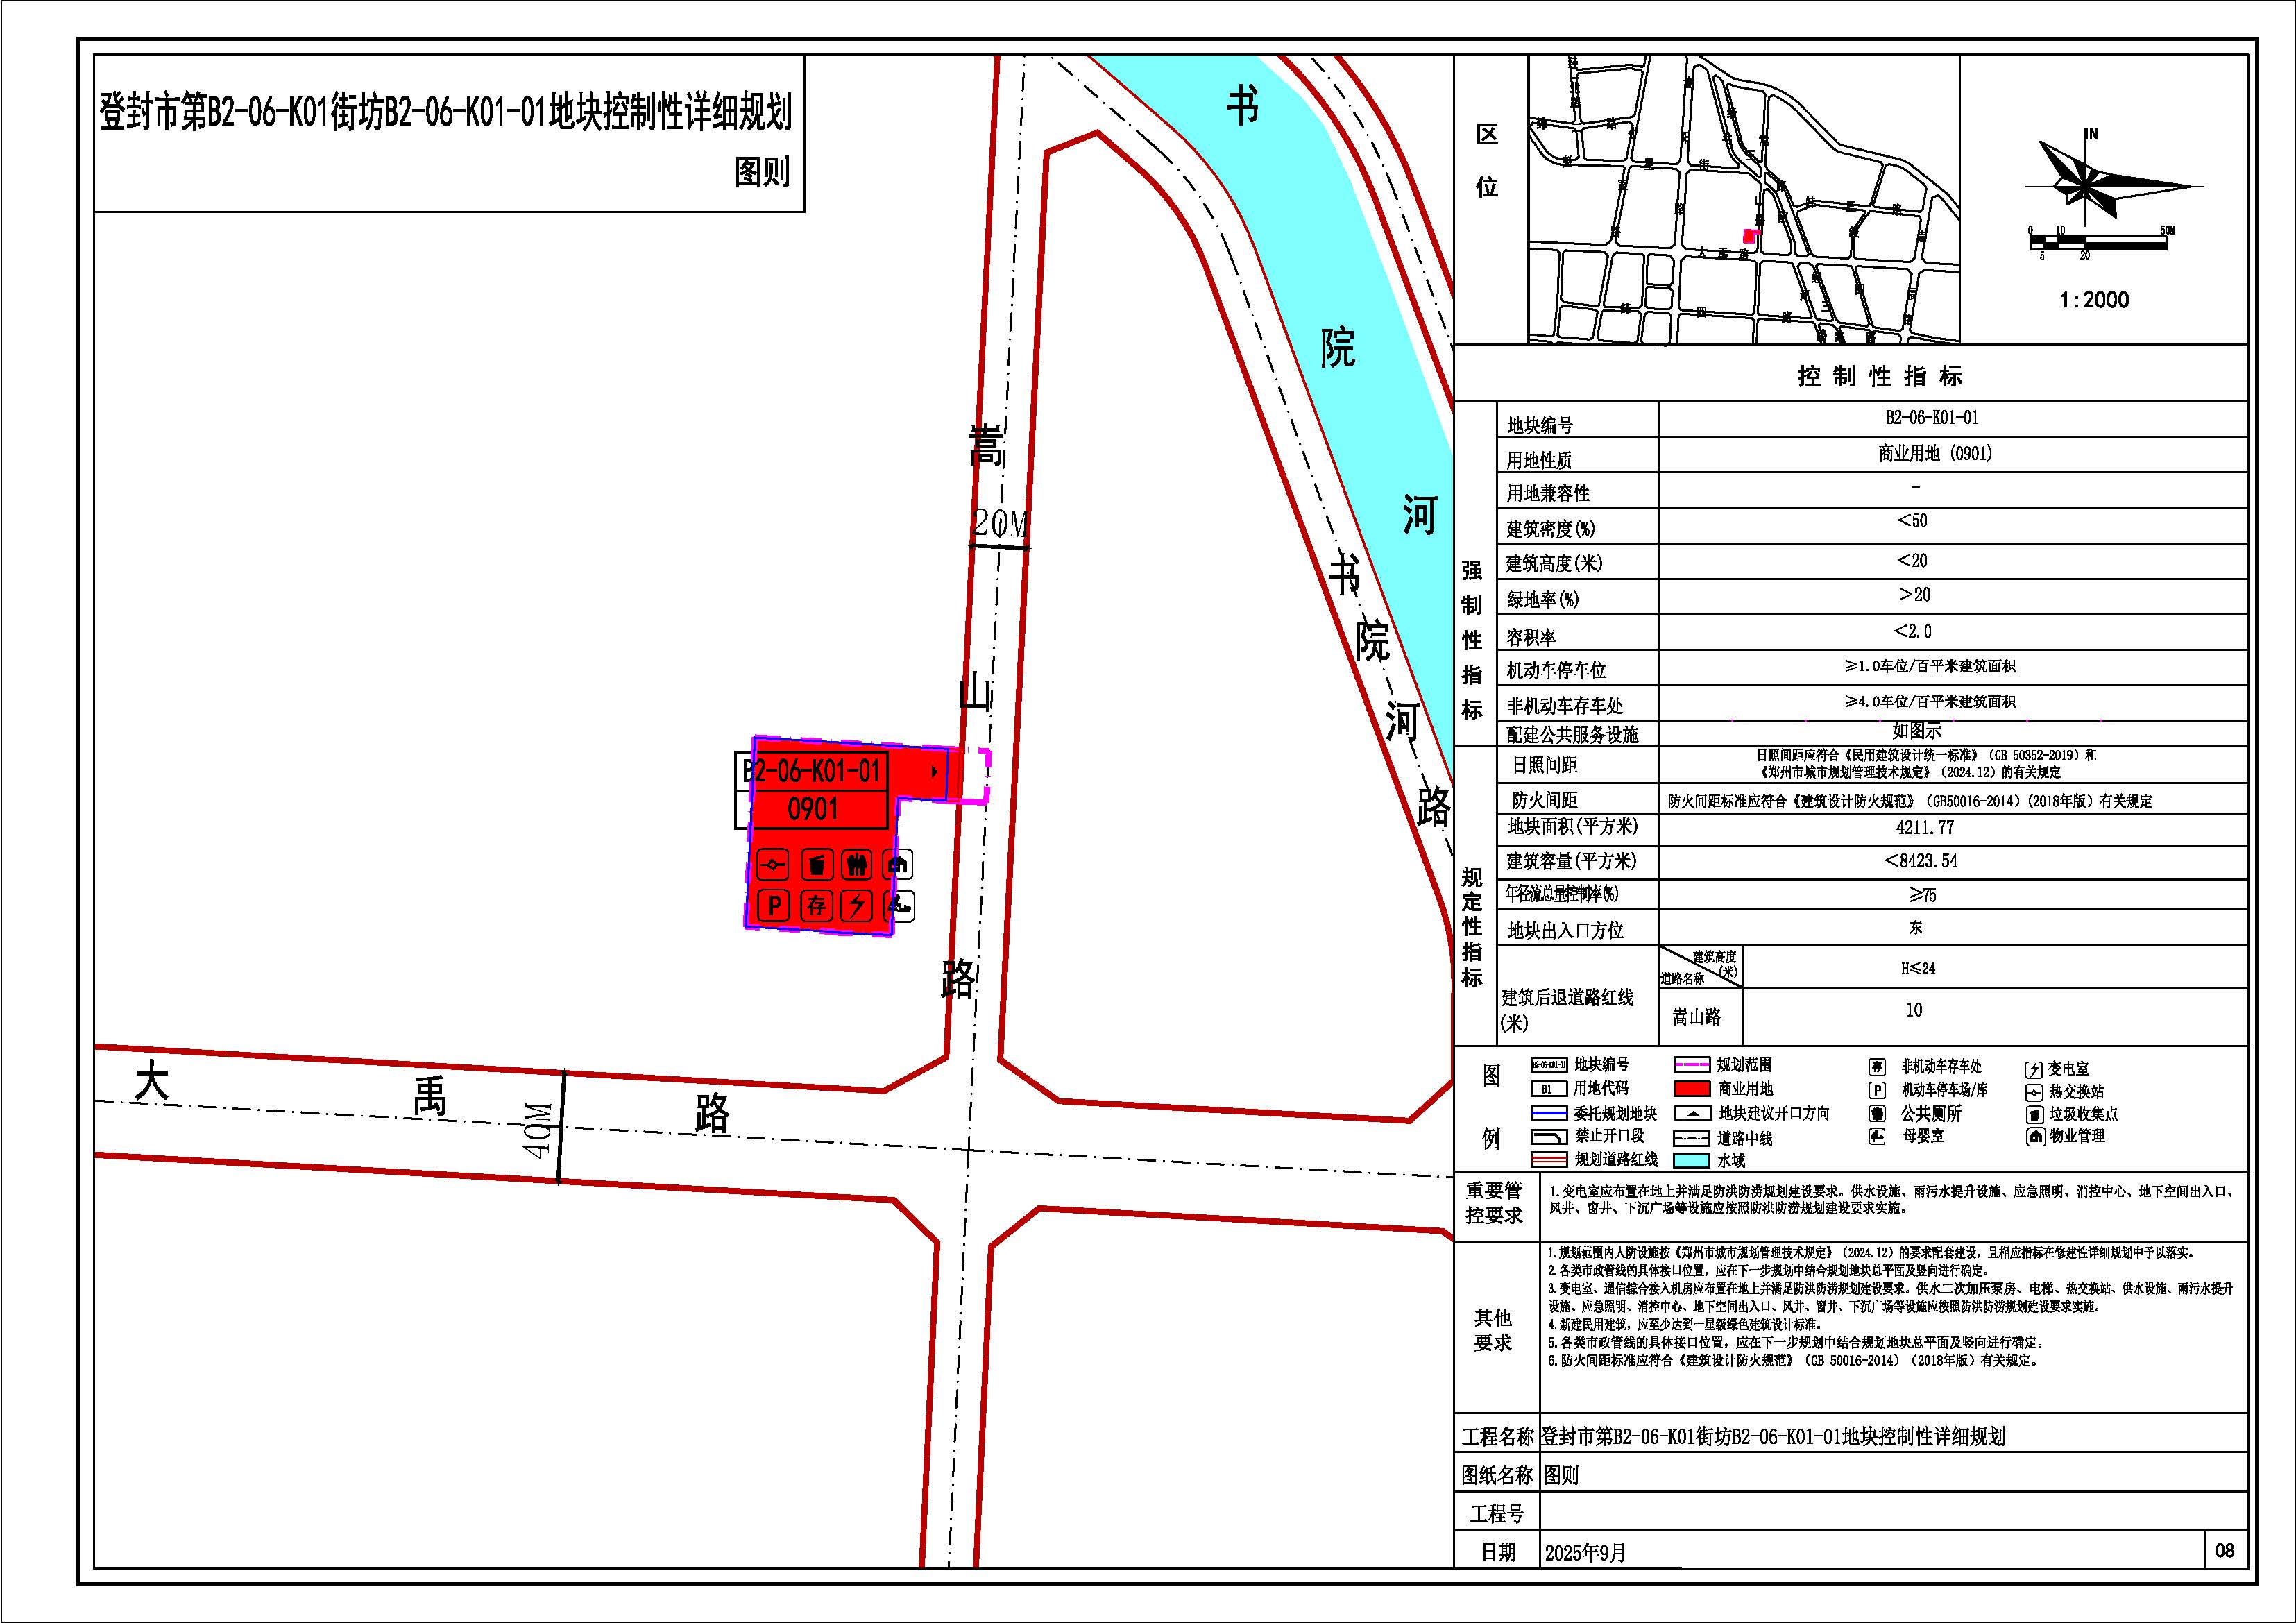Click the 1:2000 scale text
The height and width of the screenshot is (1623, 2296).
[x=2094, y=300]
